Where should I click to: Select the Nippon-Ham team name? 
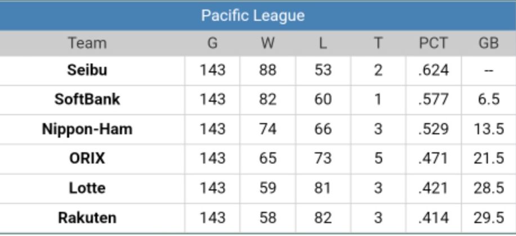(87, 129)
